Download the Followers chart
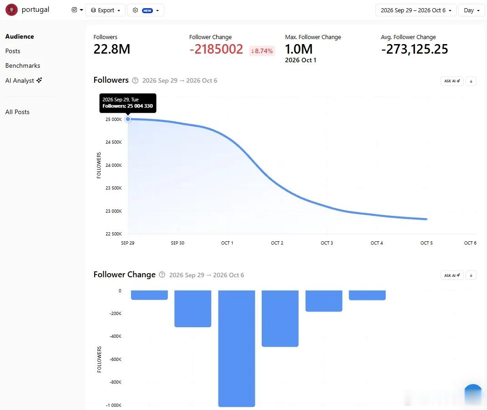The width and height of the screenshot is (487, 410). [471, 81]
